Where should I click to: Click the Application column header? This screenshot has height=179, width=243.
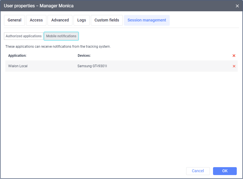click(x=17, y=56)
